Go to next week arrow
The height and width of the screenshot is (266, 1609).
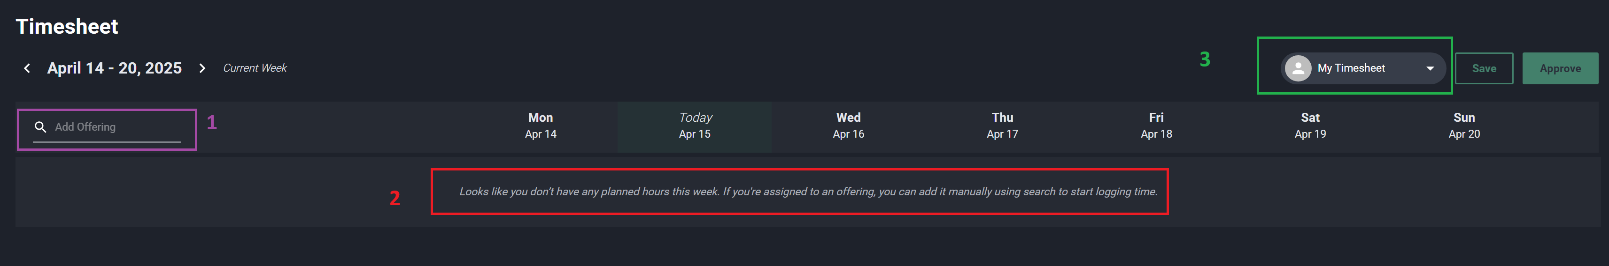pyautogui.click(x=202, y=68)
